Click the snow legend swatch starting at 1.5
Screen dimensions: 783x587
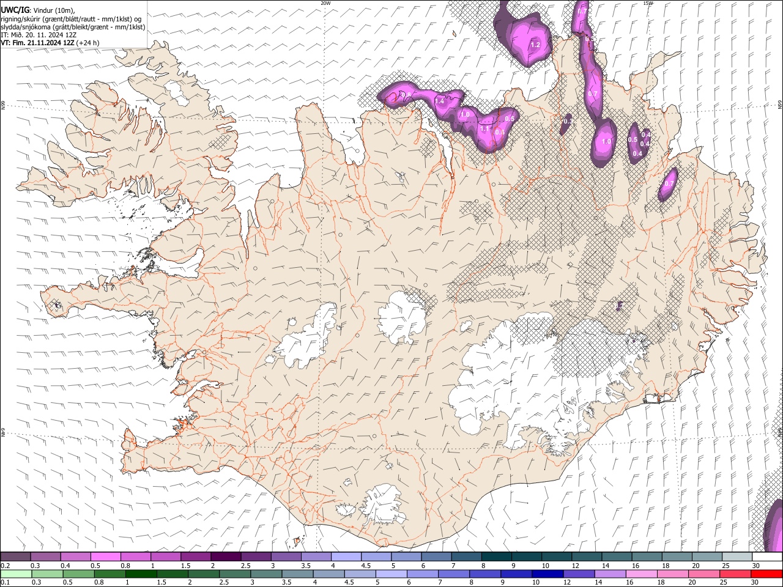pos(195,556)
